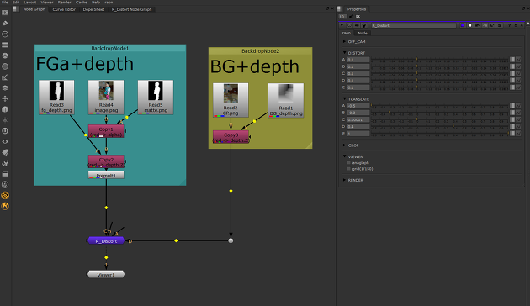
Task: Click the undo arrow in R_Distort header
Action: [477, 25]
